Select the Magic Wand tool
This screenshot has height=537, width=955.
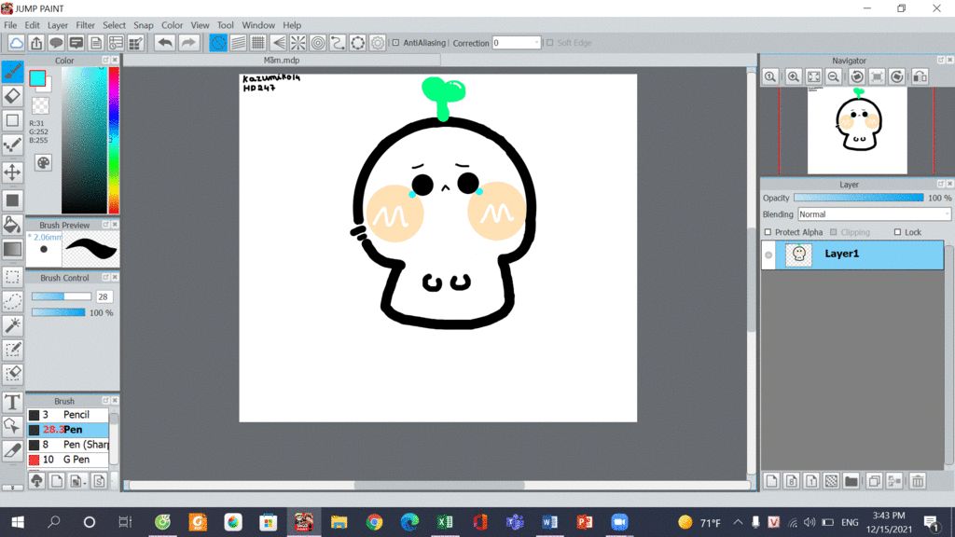point(12,325)
